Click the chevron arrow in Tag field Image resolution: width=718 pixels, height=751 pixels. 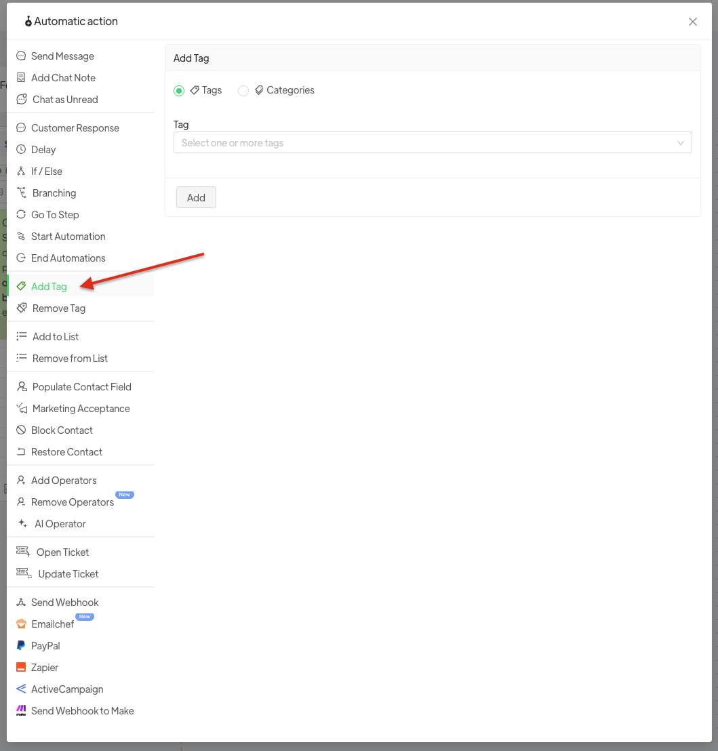[x=681, y=143]
